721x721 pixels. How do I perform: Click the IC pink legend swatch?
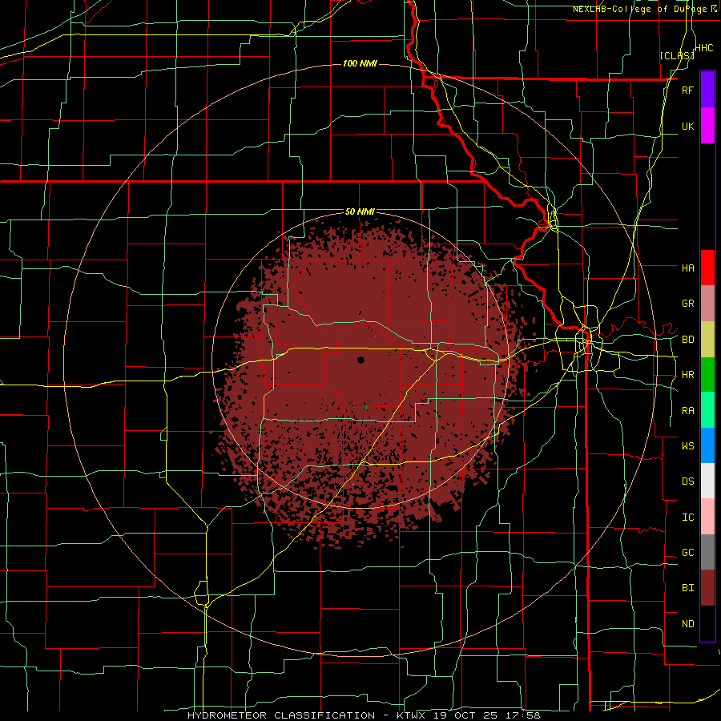[x=707, y=517]
